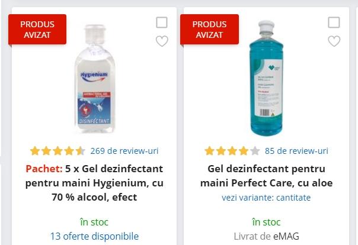Open 85 de review-uri link
Image resolution: width=358 pixels, height=245 pixels.
pos(296,151)
